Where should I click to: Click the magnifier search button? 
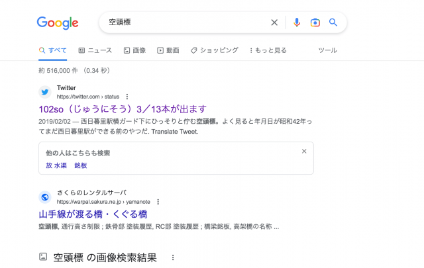(333, 22)
